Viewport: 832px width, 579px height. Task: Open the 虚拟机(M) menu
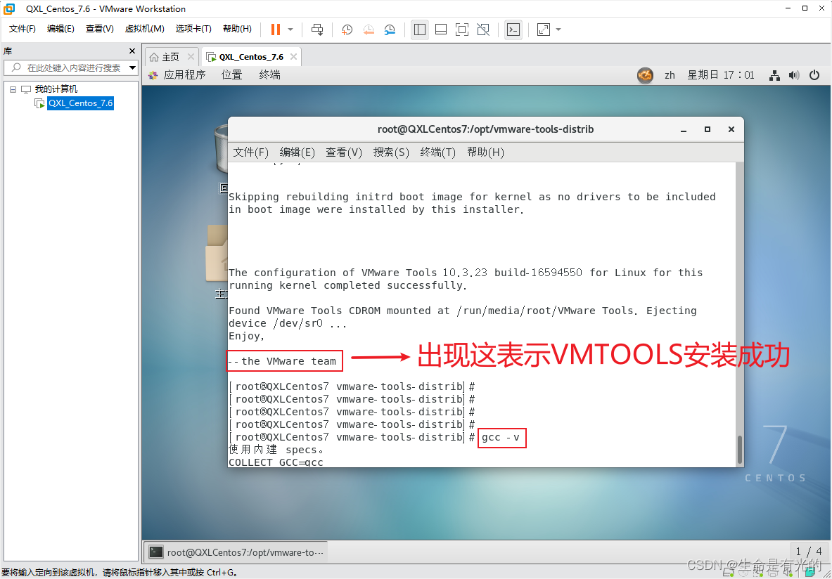pyautogui.click(x=144, y=29)
